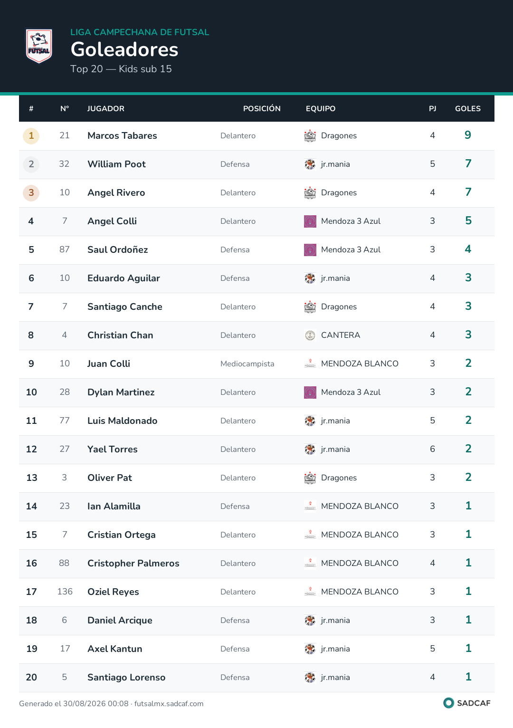Click the SADCAF logo icon in footer

(x=448, y=703)
